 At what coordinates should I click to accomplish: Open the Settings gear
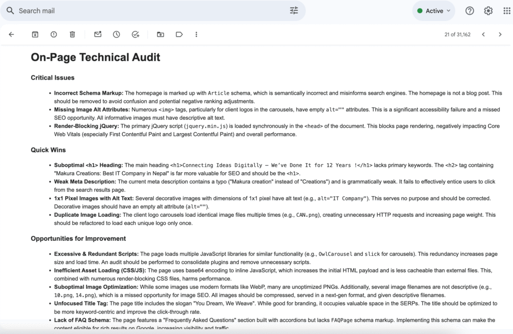click(488, 11)
